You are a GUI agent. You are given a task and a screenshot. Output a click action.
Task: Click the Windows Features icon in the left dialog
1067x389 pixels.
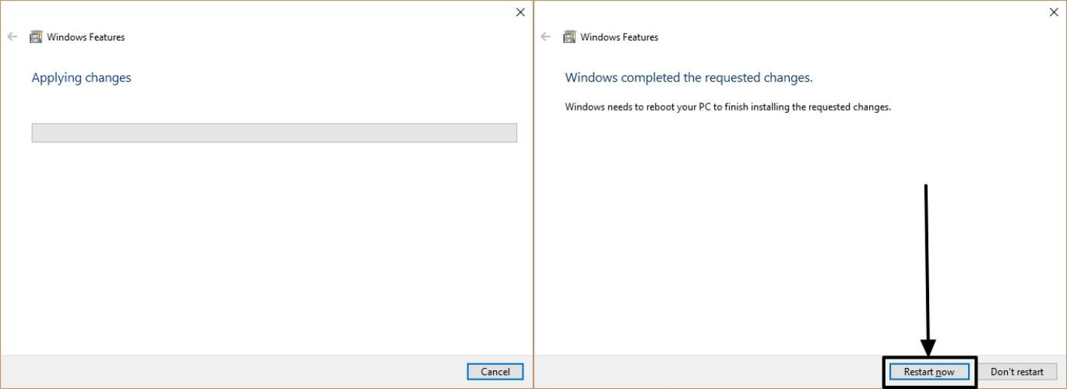(36, 37)
